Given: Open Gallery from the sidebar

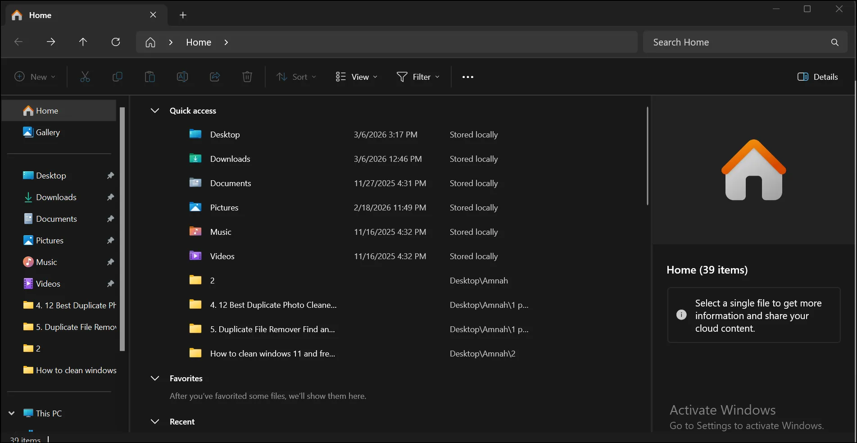Looking at the screenshot, I should pos(48,132).
